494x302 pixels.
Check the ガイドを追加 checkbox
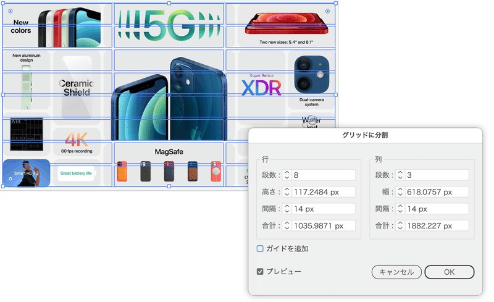pos(260,249)
